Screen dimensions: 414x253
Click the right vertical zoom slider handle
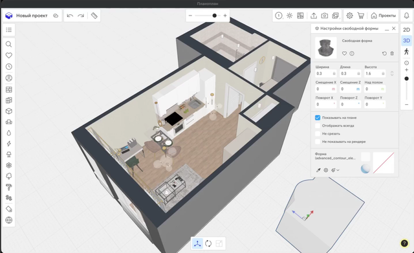[407, 79]
